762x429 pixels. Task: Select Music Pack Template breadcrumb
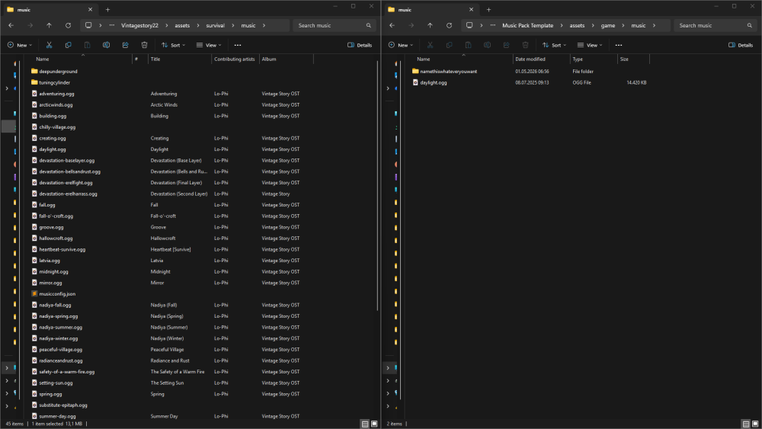528,25
